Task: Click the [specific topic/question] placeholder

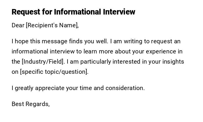Action: (54, 72)
